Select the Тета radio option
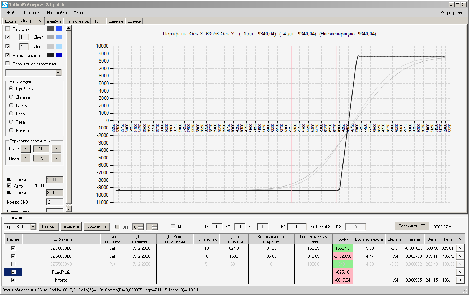469x295 pixels. coord(11,122)
